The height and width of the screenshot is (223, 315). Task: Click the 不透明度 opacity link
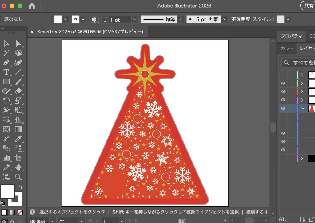(241, 19)
